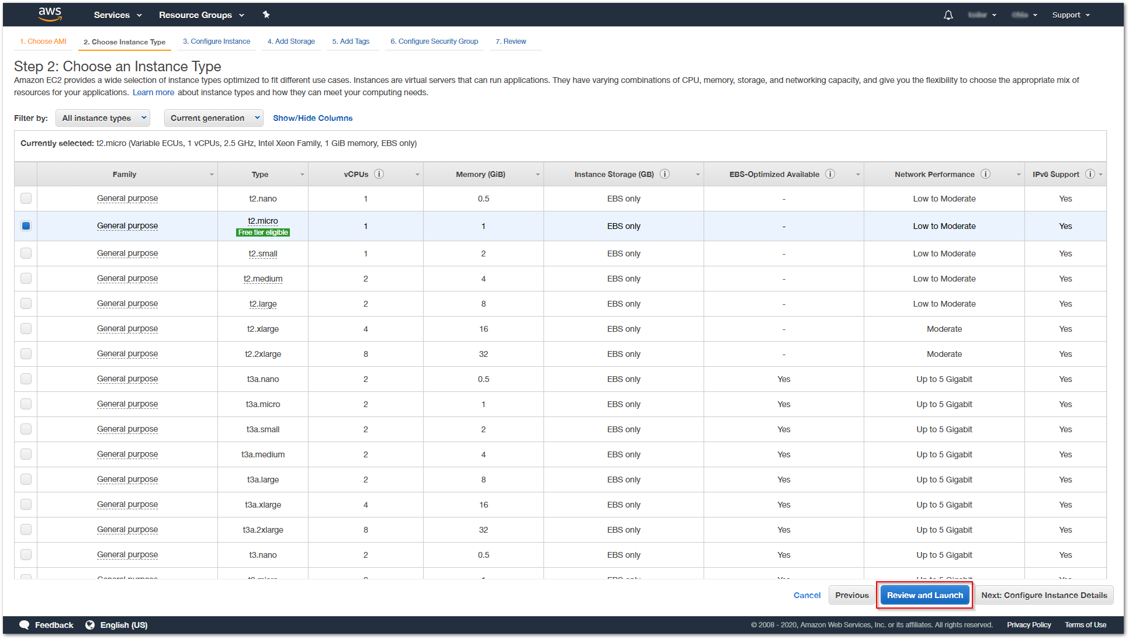Open the All instance types filter dropdown
This screenshot has height=639, width=1129.
tap(103, 118)
